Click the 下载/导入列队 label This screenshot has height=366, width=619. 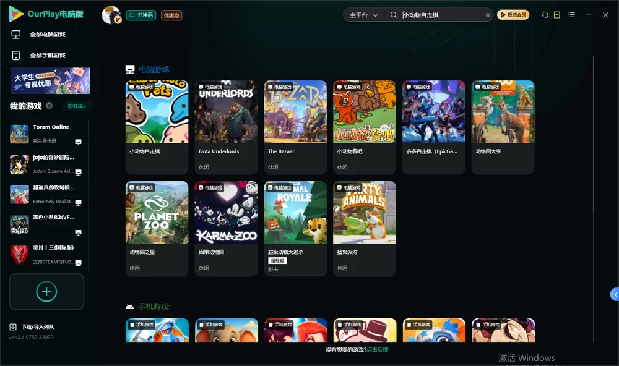[38, 327]
